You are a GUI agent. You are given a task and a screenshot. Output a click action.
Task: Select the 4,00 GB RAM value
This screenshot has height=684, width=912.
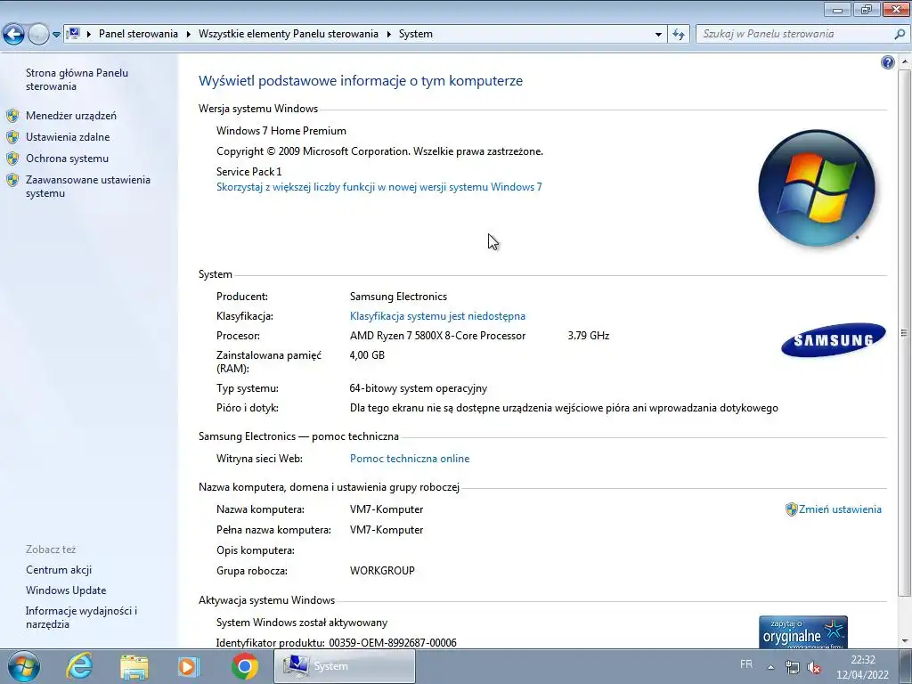367,355
